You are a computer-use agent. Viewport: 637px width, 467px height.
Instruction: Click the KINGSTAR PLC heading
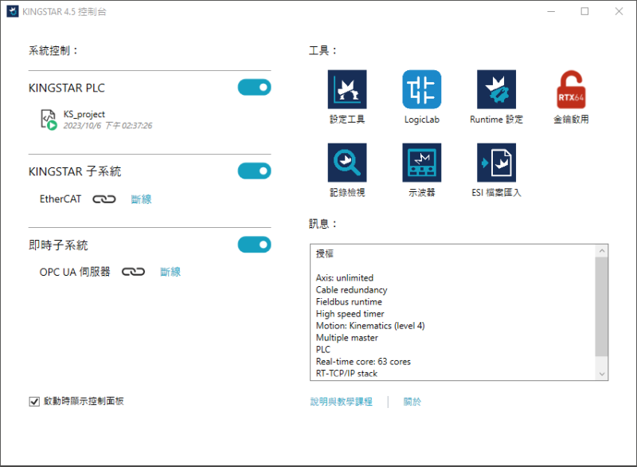67,88
